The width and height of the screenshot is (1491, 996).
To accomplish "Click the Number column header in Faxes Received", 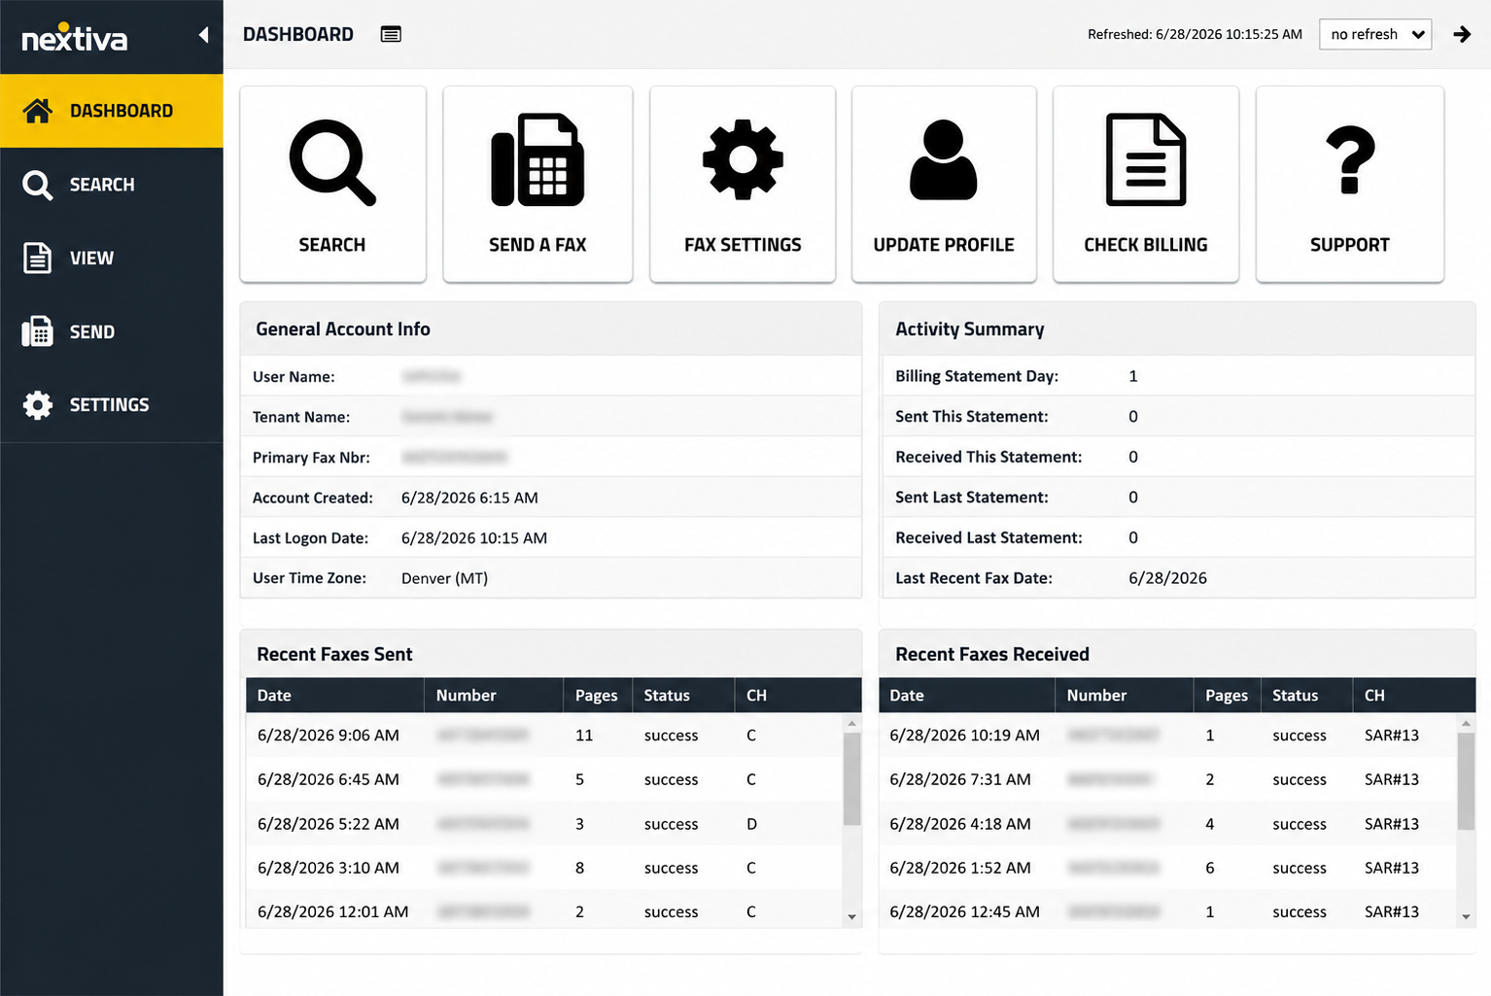I will point(1125,696).
